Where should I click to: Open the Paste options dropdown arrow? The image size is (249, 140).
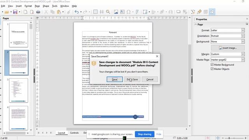point(63,12)
